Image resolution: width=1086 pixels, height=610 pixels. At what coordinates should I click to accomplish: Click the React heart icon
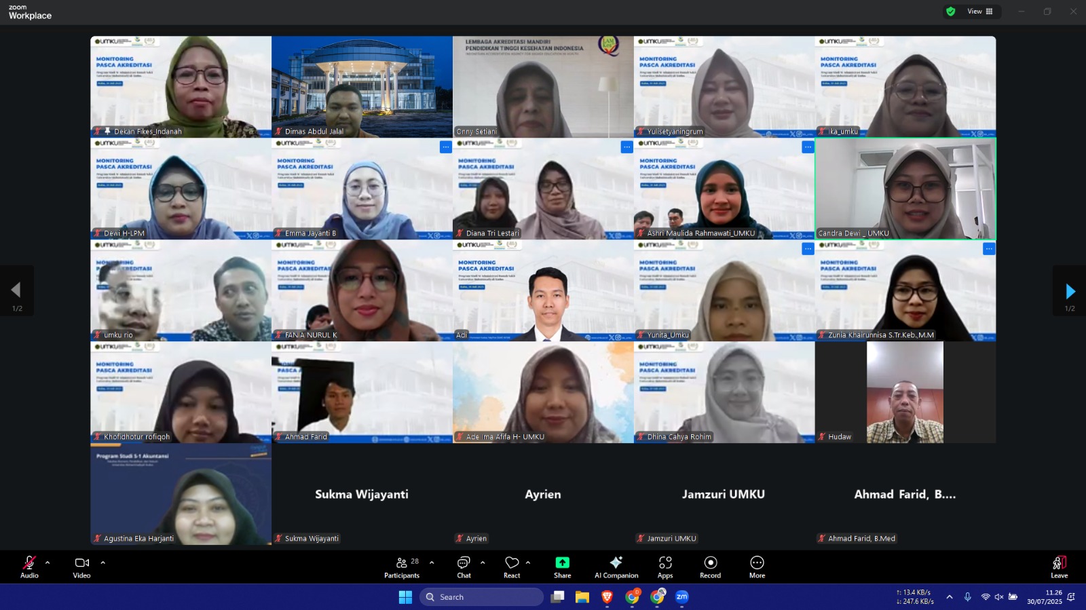click(512, 567)
